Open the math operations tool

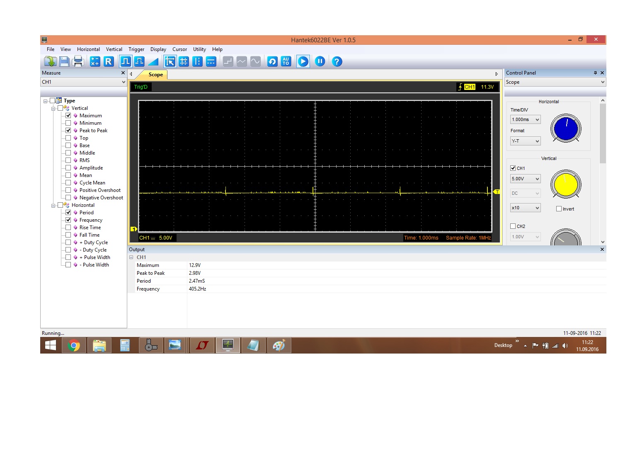(95, 62)
